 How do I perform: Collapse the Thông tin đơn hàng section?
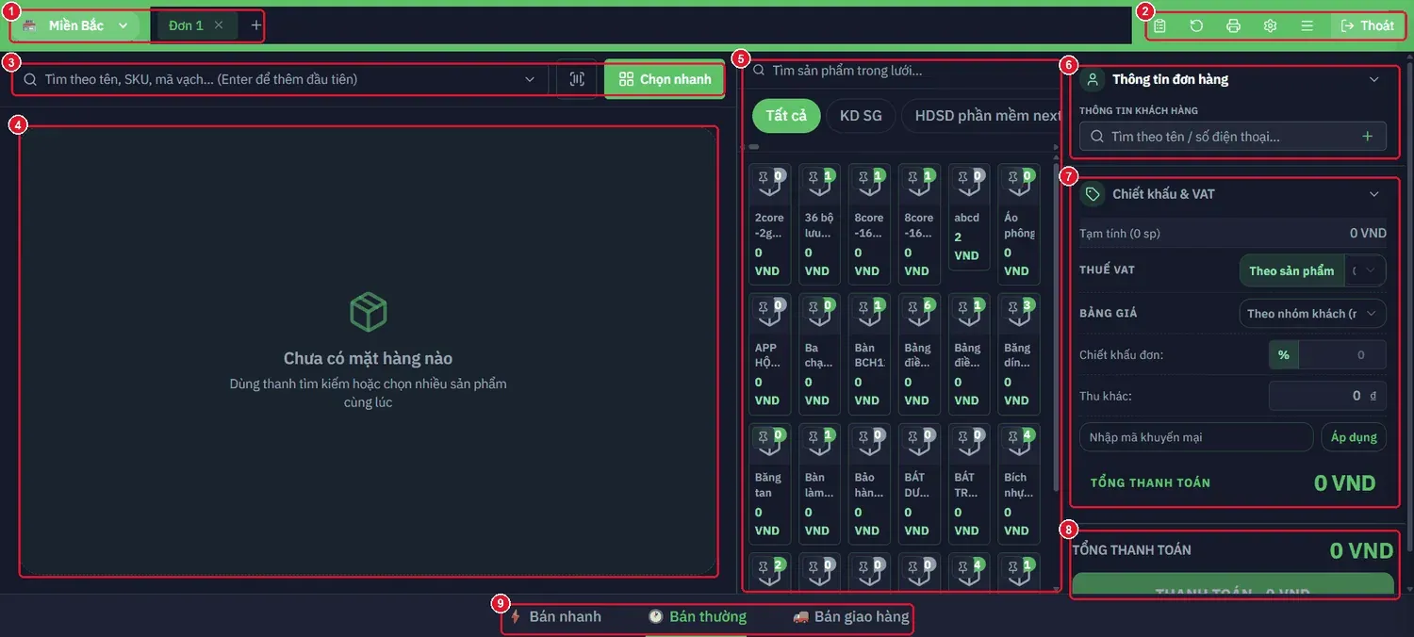[1373, 80]
